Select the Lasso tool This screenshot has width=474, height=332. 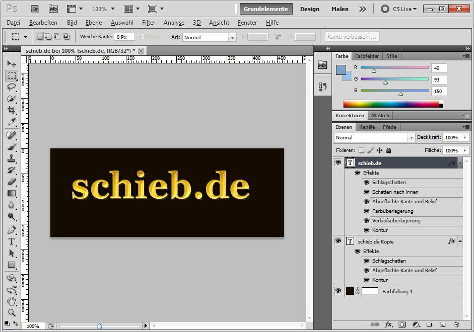click(12, 87)
